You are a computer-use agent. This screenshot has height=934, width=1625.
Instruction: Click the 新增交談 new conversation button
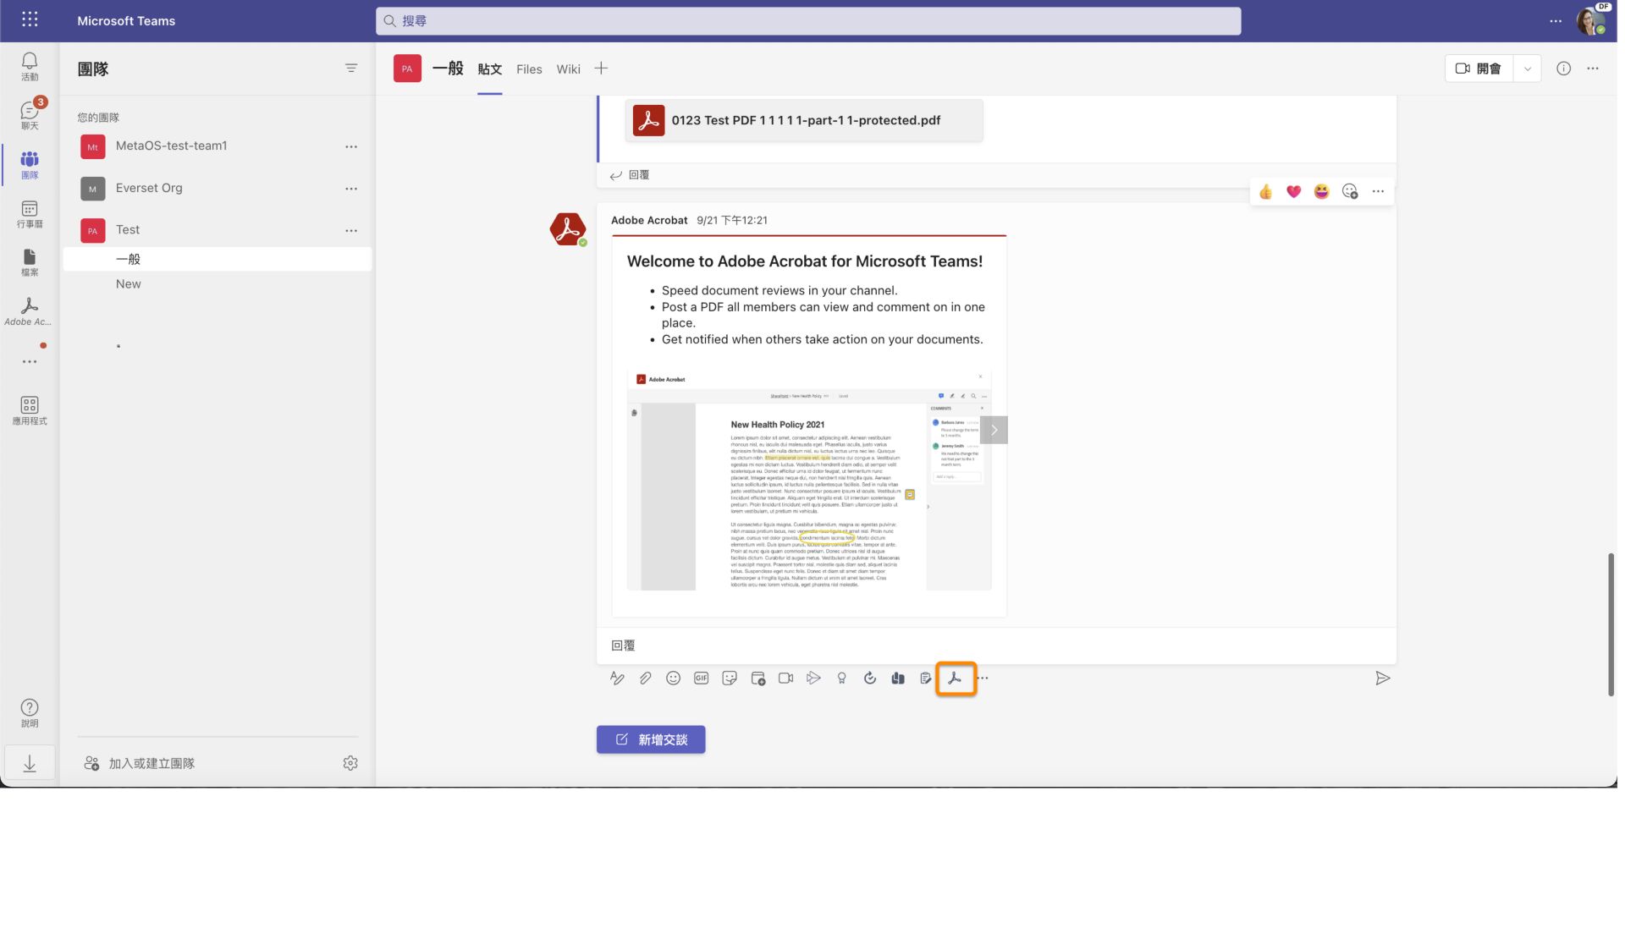point(651,739)
